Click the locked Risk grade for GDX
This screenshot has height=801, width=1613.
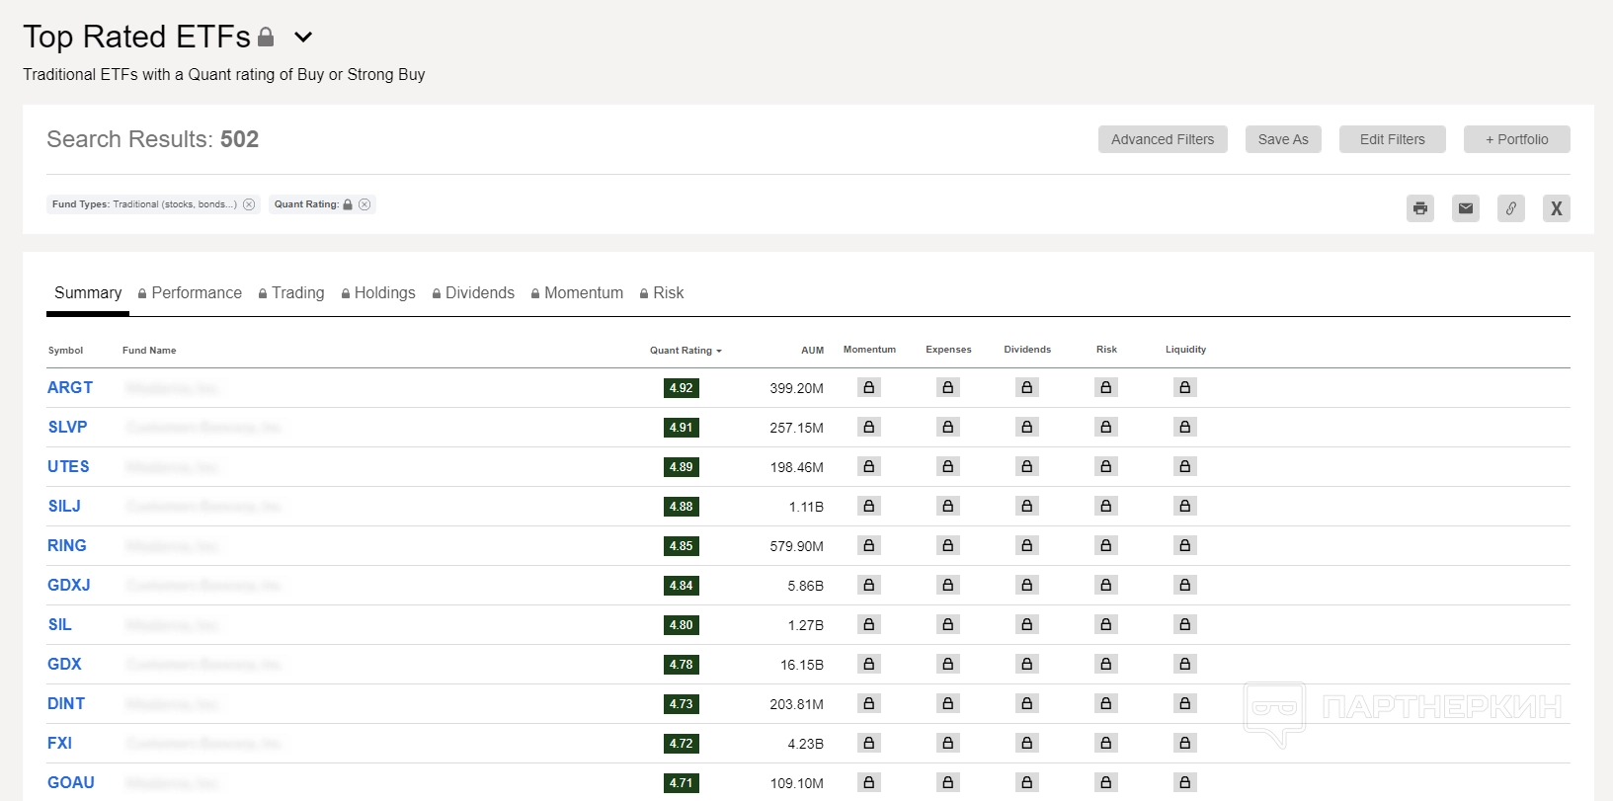point(1105,665)
